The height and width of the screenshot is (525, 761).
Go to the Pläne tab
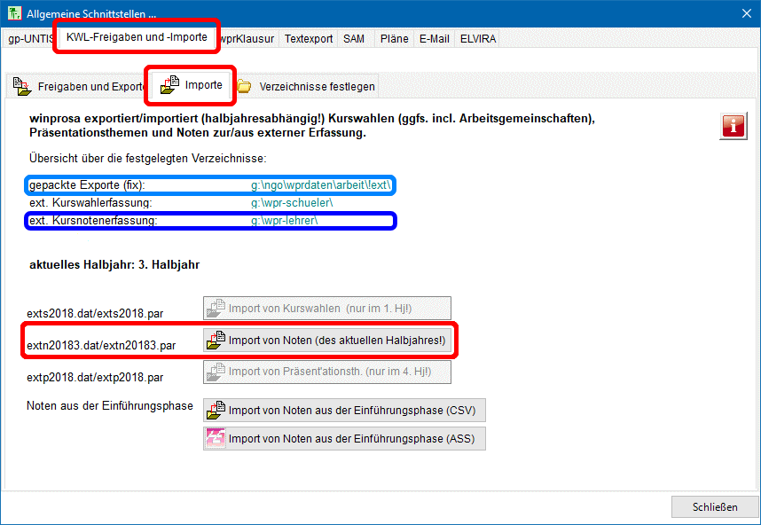pos(394,39)
